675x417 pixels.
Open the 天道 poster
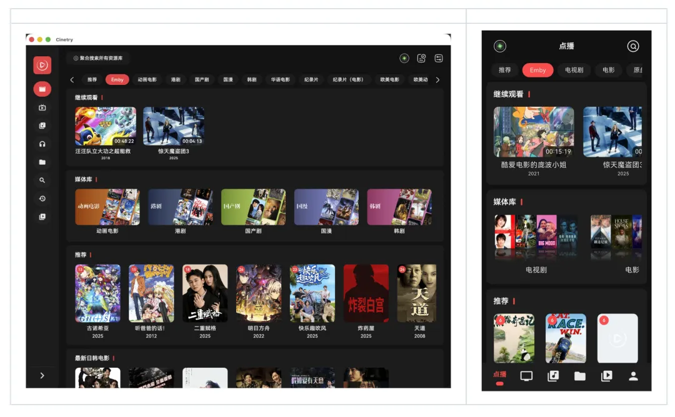(x=417, y=293)
